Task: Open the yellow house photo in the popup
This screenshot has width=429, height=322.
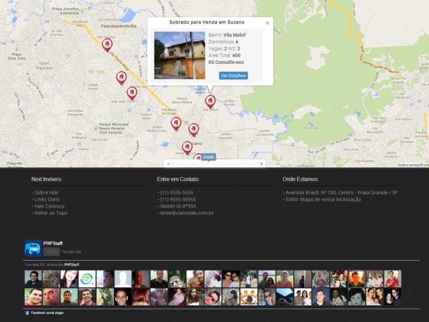Action: 180,55
